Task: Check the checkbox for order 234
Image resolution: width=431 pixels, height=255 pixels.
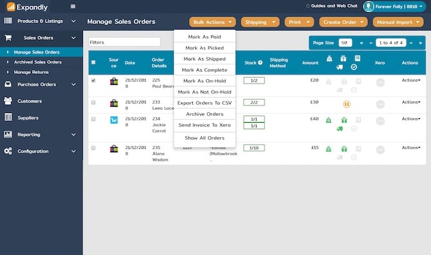Action: tap(93, 119)
